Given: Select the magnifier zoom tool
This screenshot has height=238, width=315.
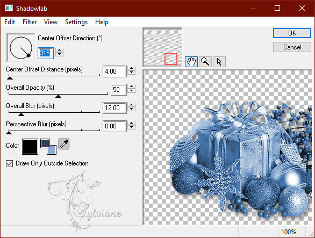Looking at the screenshot, I should [205, 62].
